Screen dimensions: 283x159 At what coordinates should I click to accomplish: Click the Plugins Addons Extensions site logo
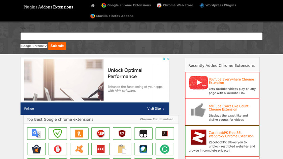[x=48, y=7]
